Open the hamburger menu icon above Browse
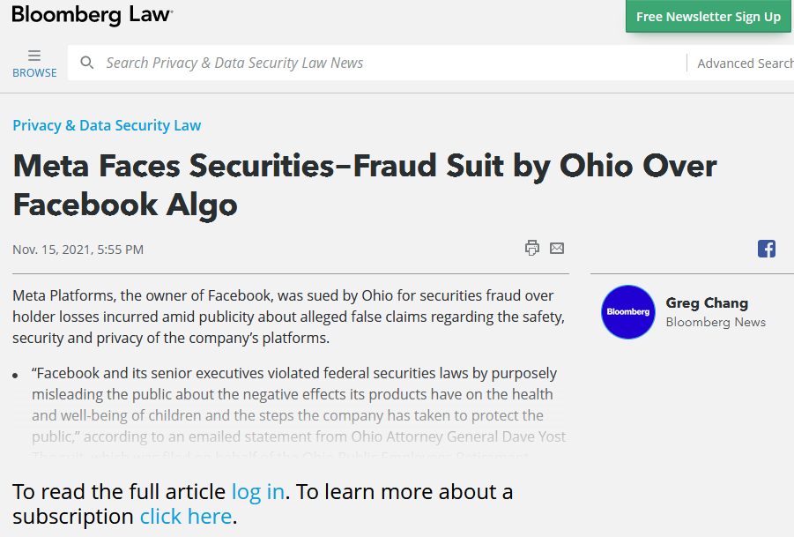Image resolution: width=794 pixels, height=537 pixels. [x=34, y=56]
